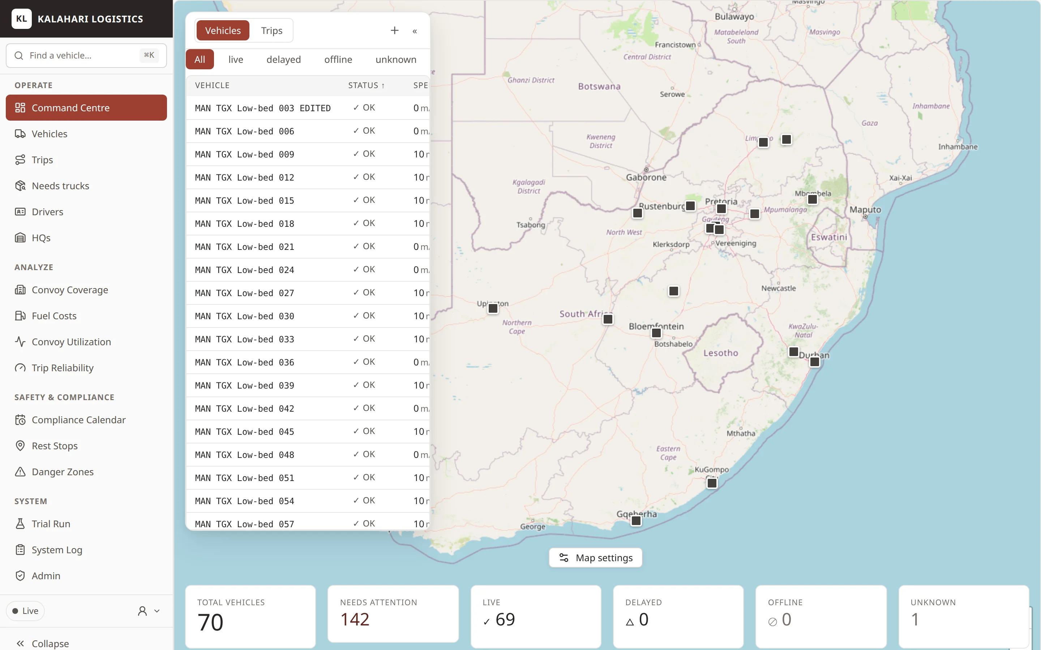
Task: Sort by the STATUS column header
Action: 367,85
